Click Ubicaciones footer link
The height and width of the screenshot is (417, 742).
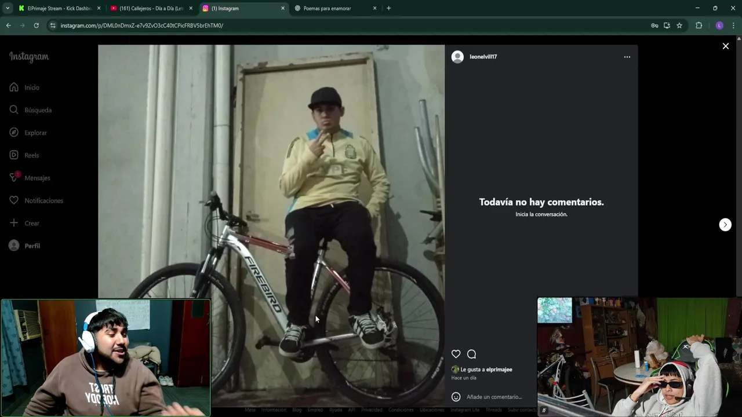point(432,410)
